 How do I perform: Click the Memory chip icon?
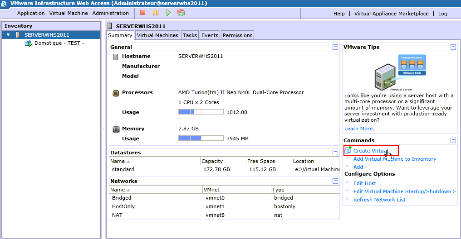pyautogui.click(x=116, y=129)
